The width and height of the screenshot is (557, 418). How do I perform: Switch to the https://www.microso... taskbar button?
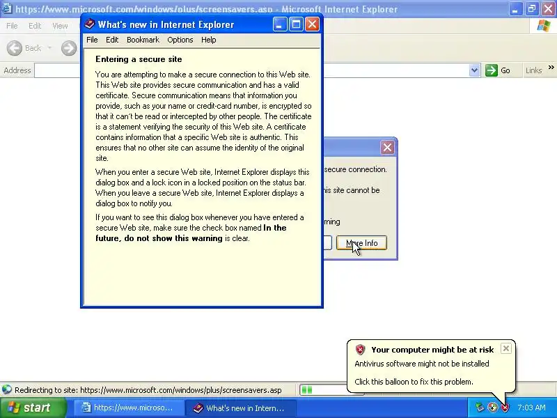point(129,408)
